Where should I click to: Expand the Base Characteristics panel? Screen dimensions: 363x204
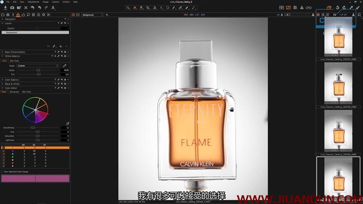[2, 52]
